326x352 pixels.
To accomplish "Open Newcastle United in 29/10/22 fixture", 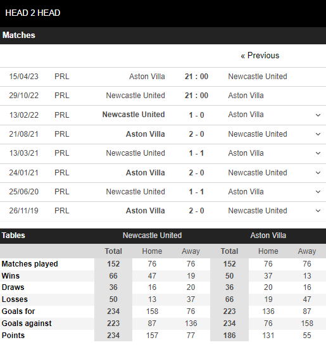I will tap(135, 96).
